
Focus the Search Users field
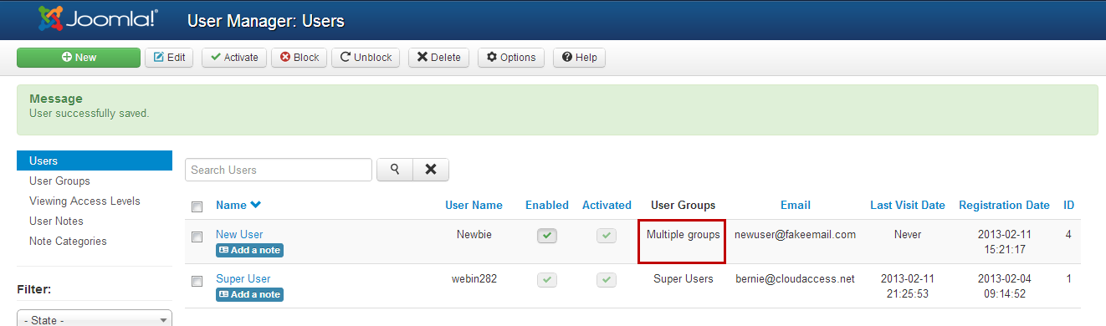click(x=279, y=170)
